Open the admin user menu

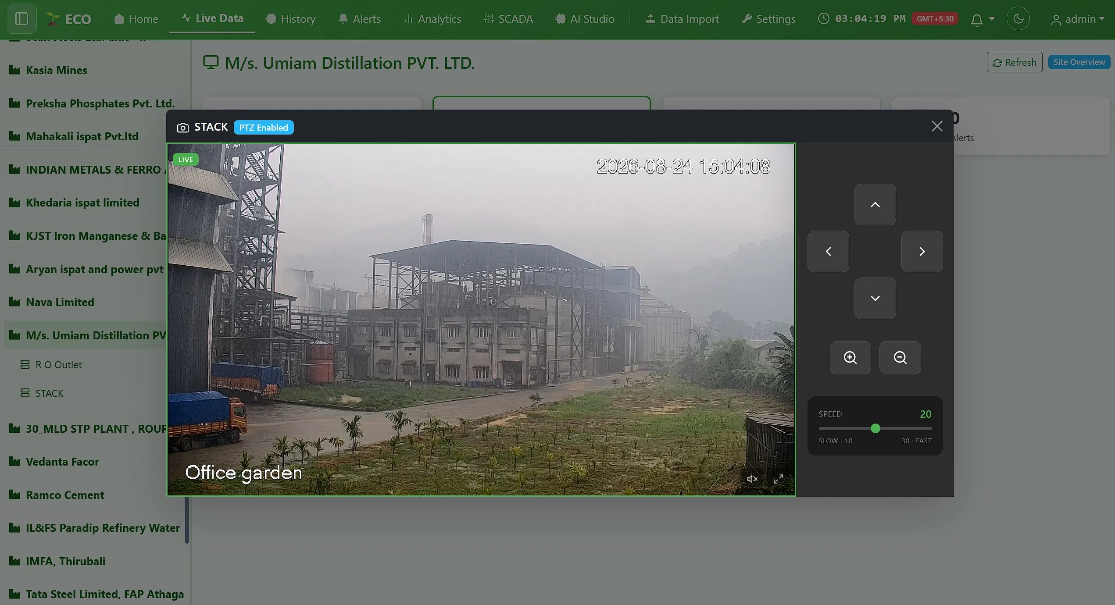tap(1078, 19)
